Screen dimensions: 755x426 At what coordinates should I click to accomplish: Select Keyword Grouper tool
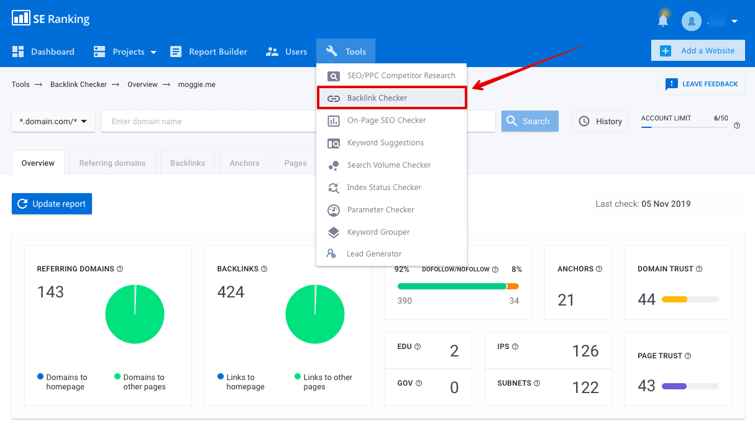391,232
